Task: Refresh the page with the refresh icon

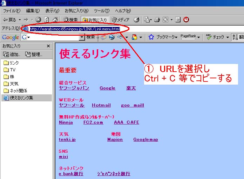Action: pos(47,20)
